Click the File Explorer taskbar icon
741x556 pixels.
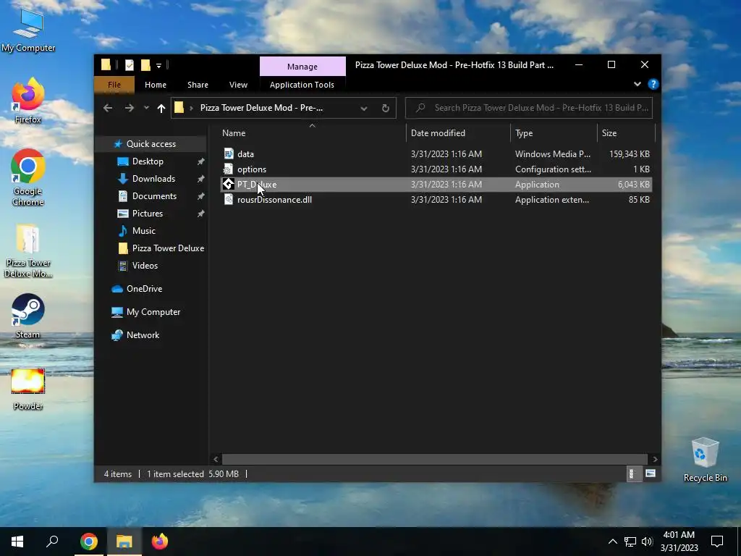[124, 542]
